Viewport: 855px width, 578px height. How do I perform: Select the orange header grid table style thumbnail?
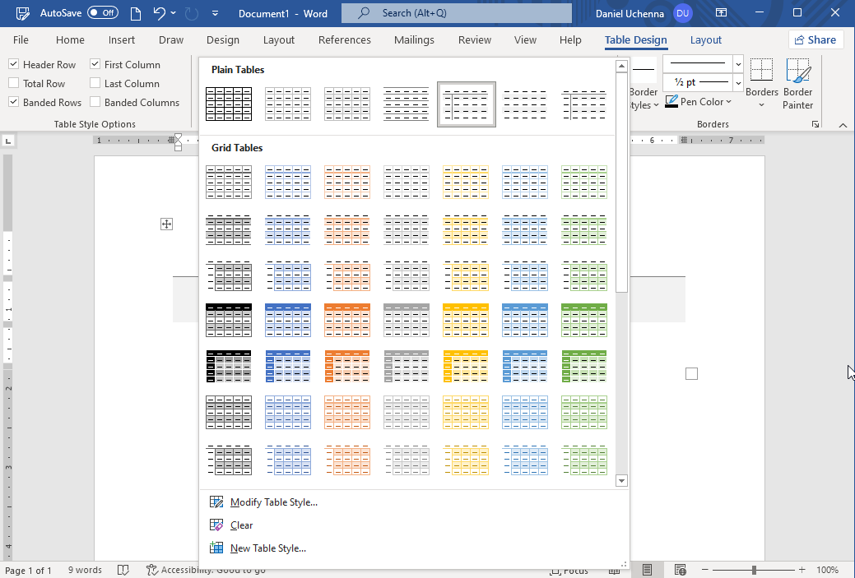[x=347, y=321]
